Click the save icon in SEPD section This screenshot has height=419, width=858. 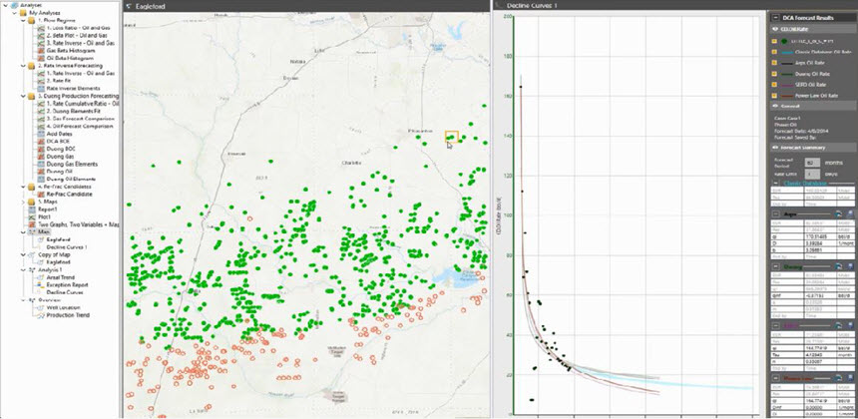click(x=848, y=323)
